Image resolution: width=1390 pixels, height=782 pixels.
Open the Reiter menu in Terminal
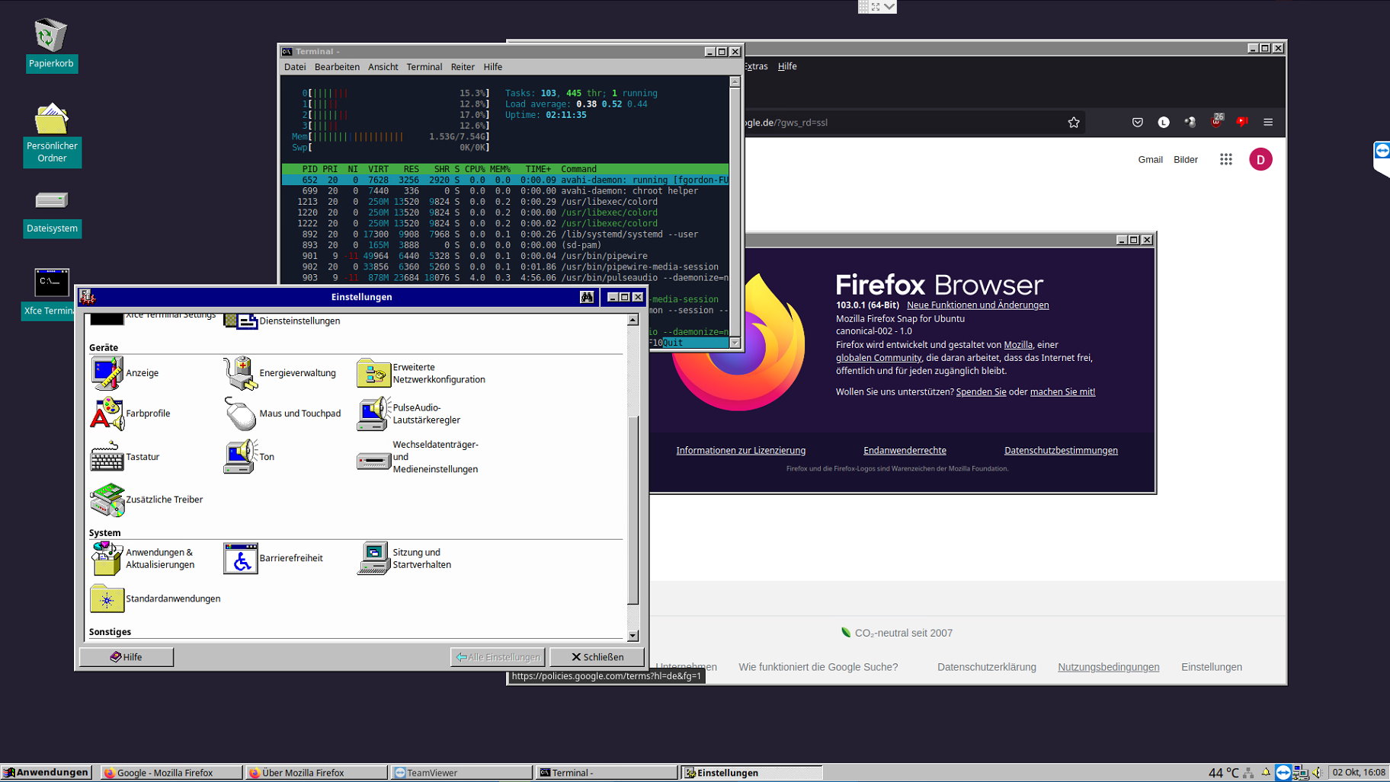463,67
